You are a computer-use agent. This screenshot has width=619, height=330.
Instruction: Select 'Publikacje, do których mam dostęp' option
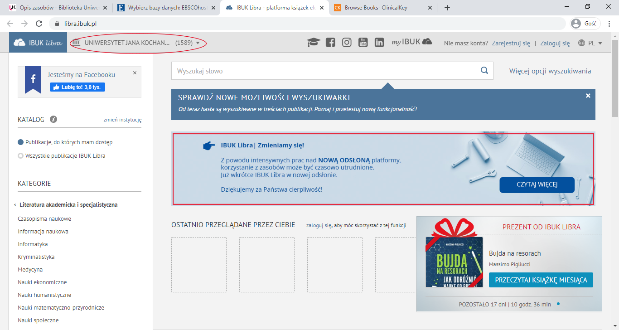click(20, 142)
